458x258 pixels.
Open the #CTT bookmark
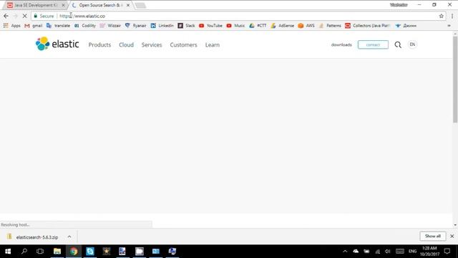[x=258, y=26]
